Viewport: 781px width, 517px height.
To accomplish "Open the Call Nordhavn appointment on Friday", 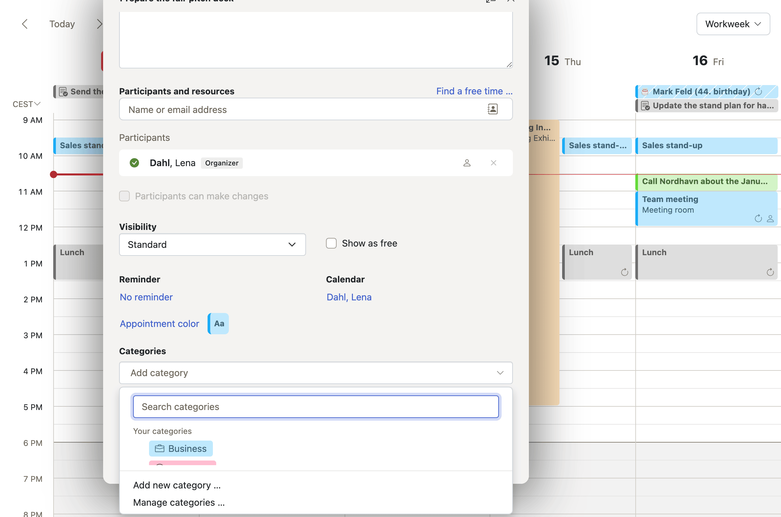I will [706, 182].
